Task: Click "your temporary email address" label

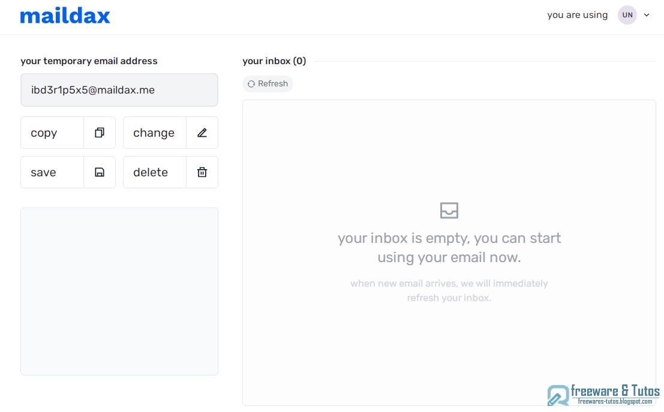Action: [89, 61]
